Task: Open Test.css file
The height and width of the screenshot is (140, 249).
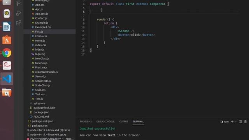Action: (40, 94)
